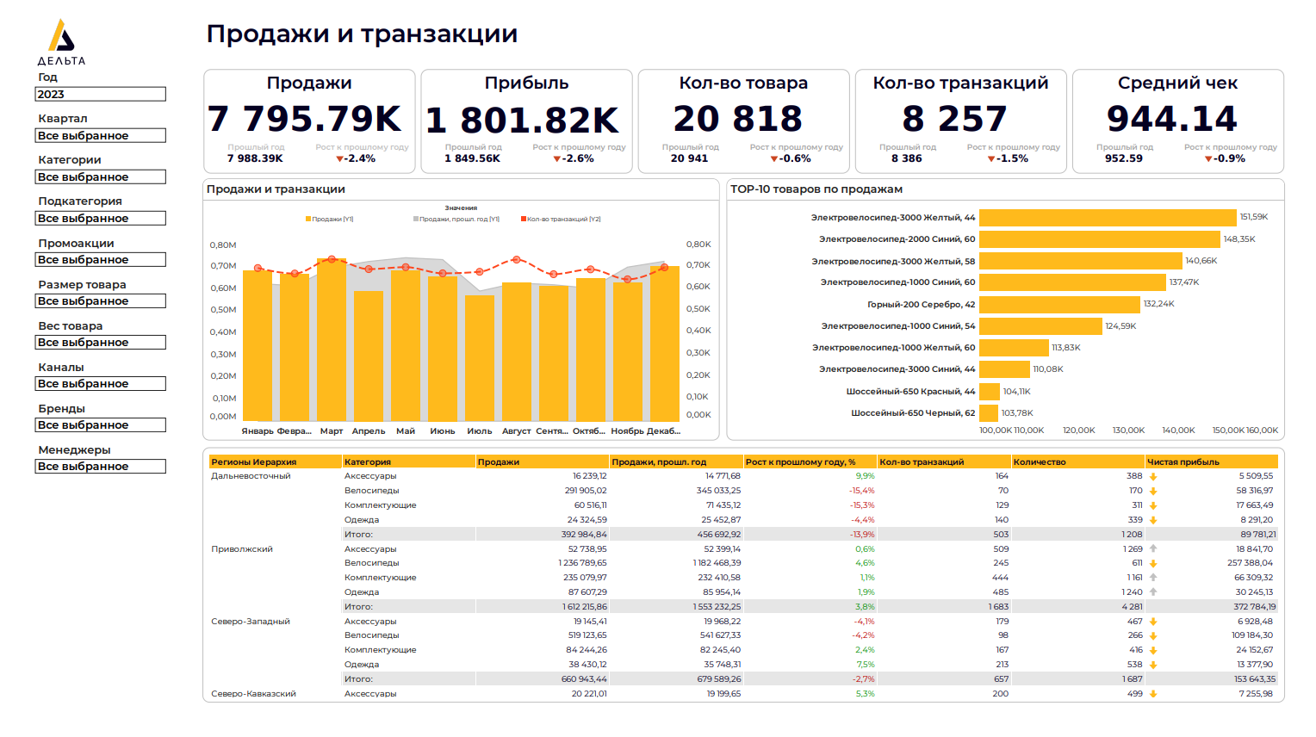Select the Декабрь bar in sales chart
The height and width of the screenshot is (737, 1316).
coord(665,344)
